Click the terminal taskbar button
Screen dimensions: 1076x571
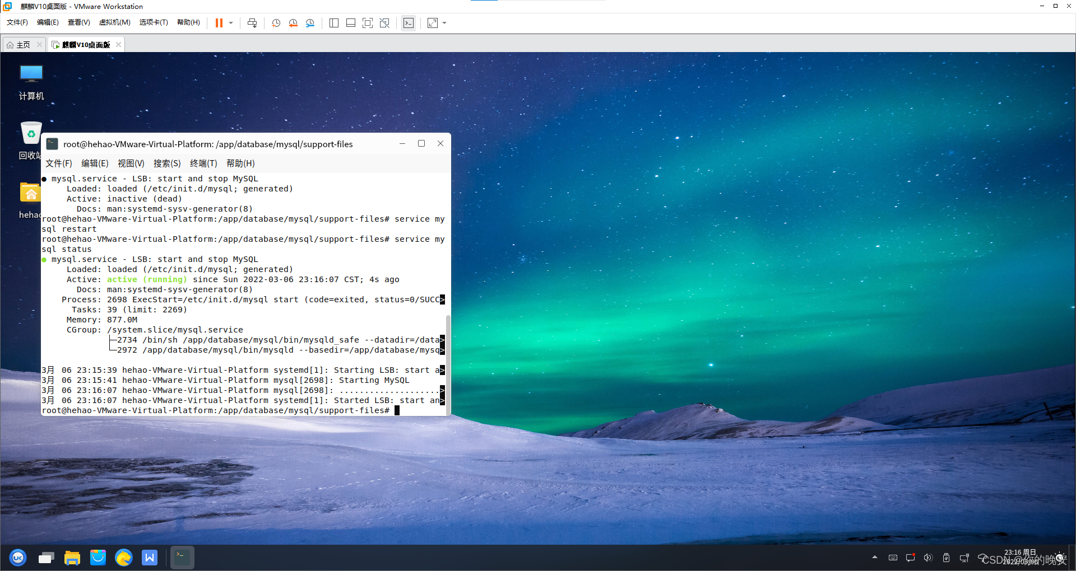pos(182,558)
